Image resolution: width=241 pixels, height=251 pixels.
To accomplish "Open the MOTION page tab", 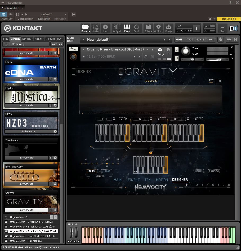I will (x=162, y=180).
